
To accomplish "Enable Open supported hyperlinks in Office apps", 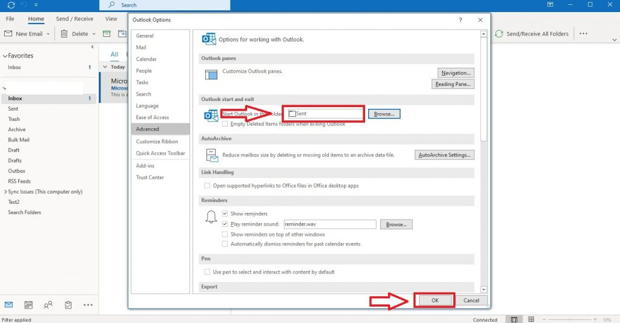I will (207, 186).
